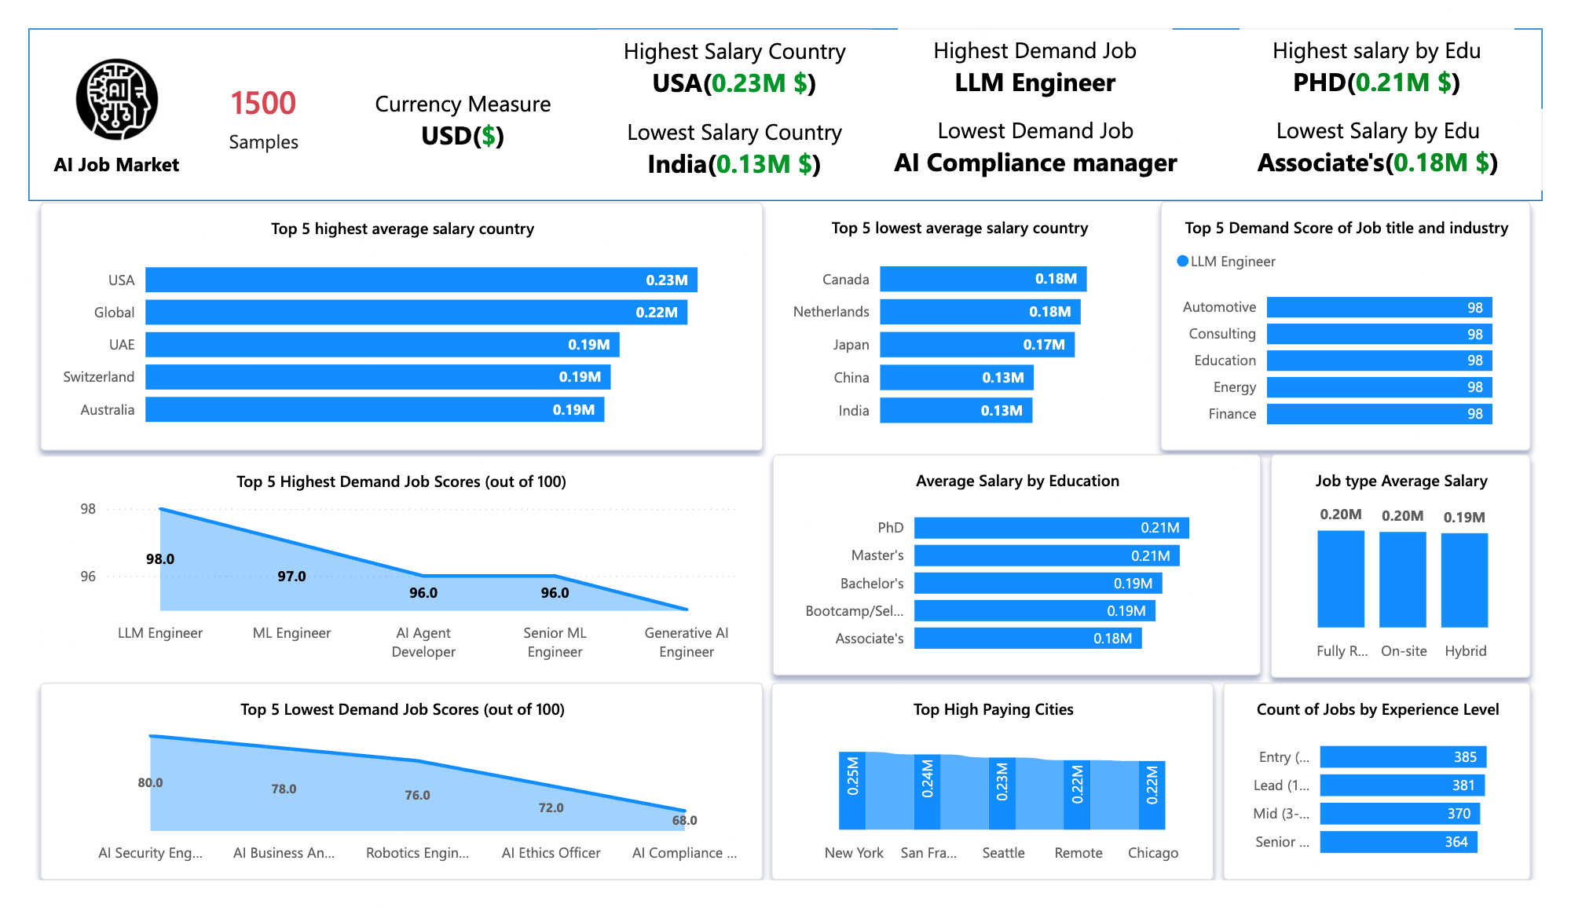Click the Associate's education salary bar
The image size is (1571, 908).
point(1027,639)
